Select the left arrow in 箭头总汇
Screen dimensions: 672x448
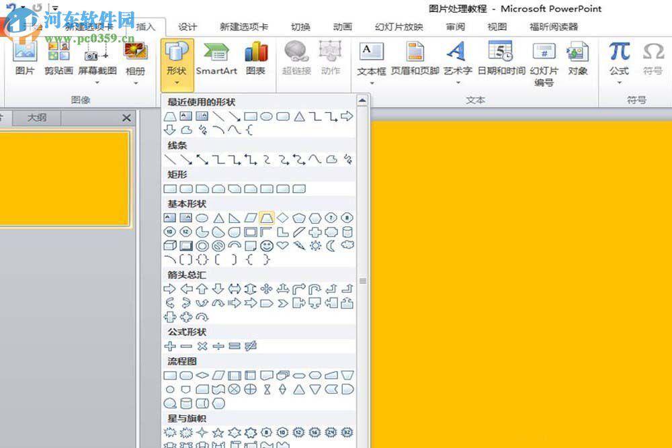coord(186,289)
